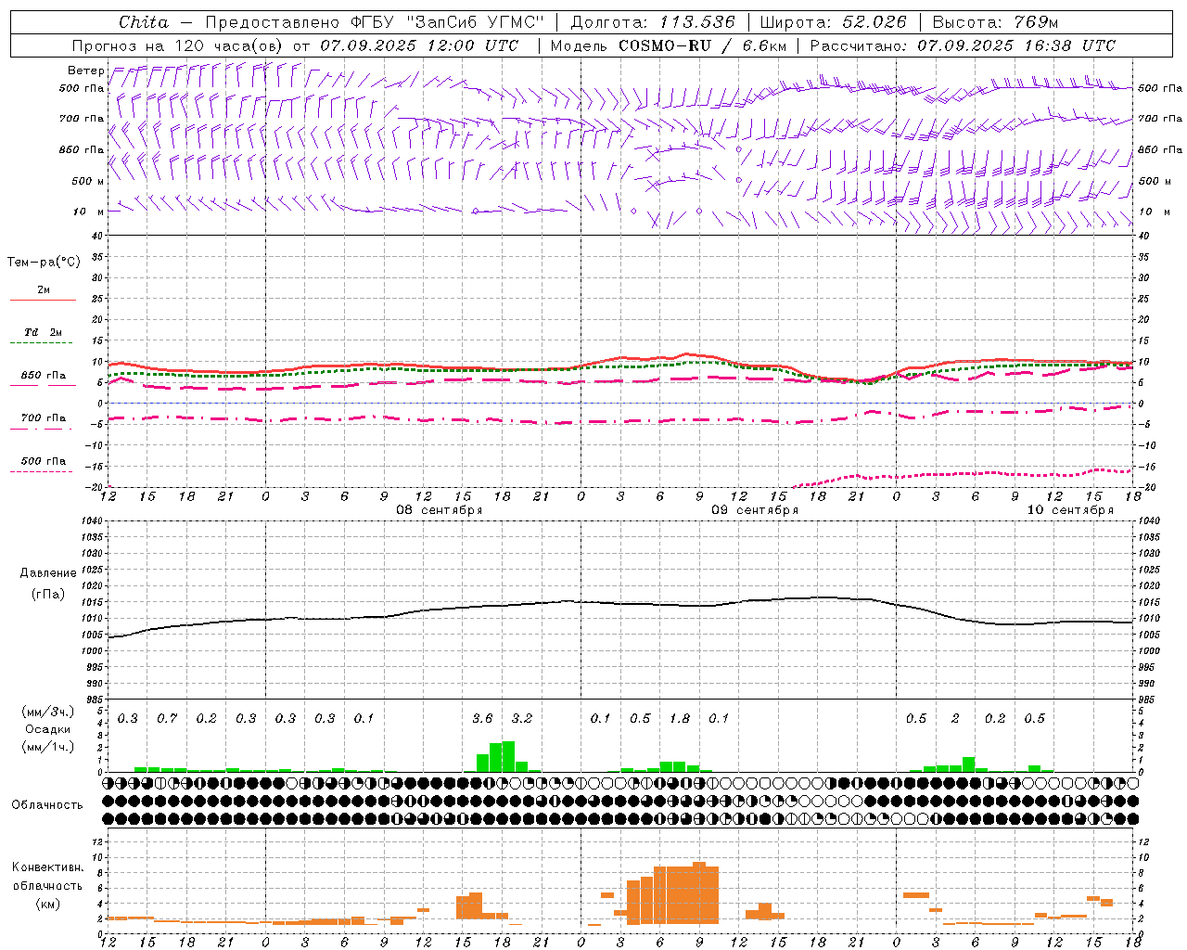
Task: Click the "Осадки" precipitation label
Action: (x=47, y=729)
